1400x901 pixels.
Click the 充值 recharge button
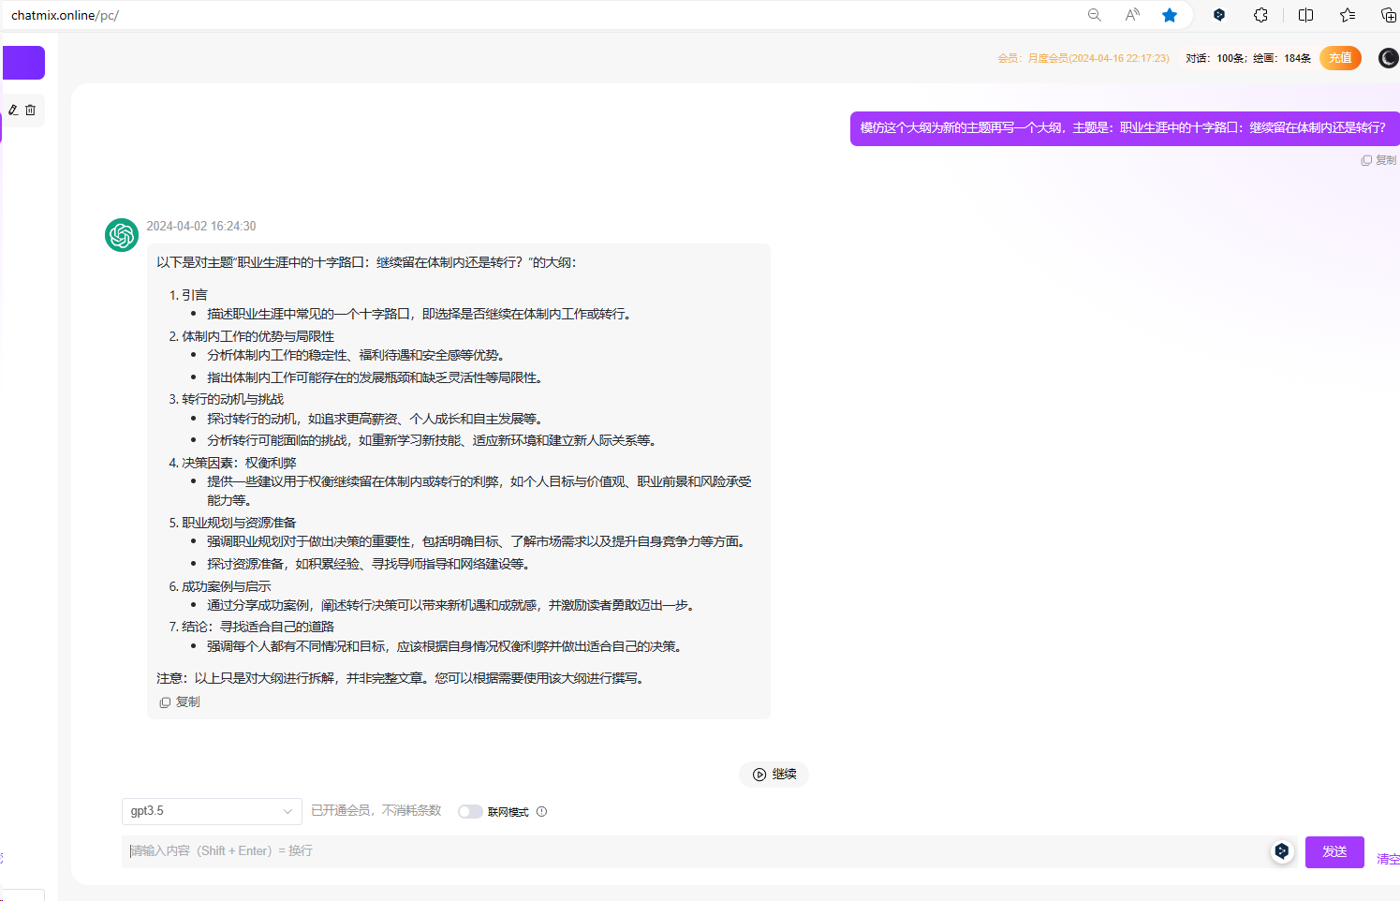pyautogui.click(x=1340, y=58)
